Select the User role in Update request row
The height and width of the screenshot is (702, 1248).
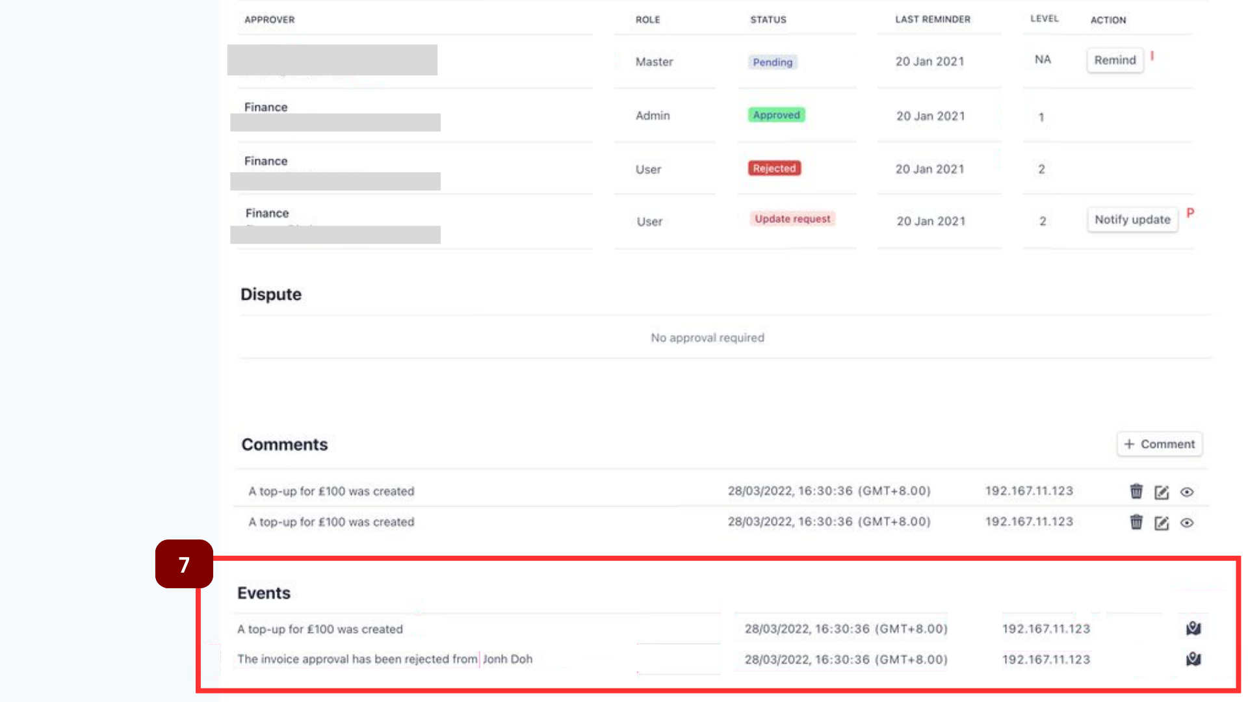649,222
